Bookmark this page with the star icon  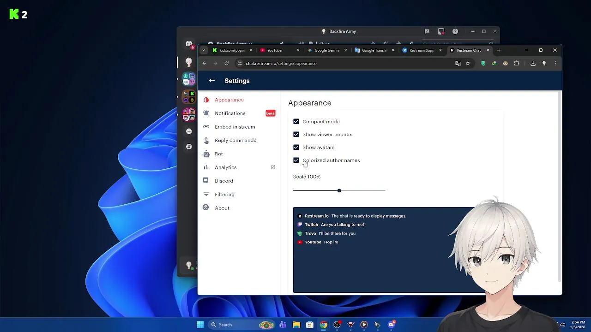point(468,63)
